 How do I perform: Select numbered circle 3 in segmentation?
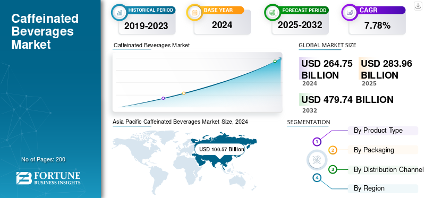pos(333,169)
